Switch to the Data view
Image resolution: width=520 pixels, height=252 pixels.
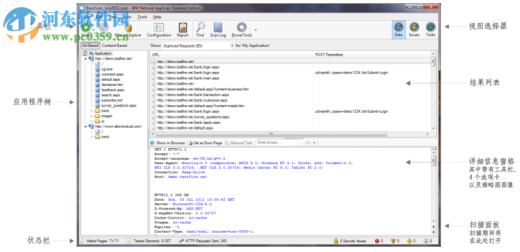click(399, 29)
